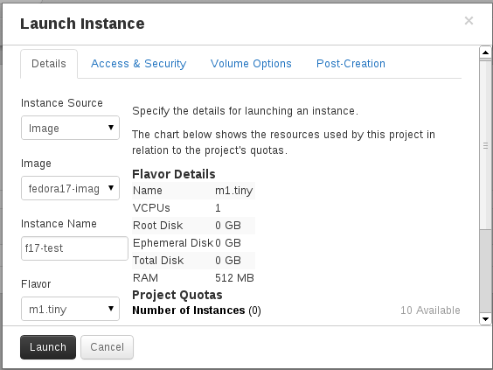This screenshot has width=493, height=370.
Task: Open the Instance Source dropdown
Action: pyautogui.click(x=70, y=128)
